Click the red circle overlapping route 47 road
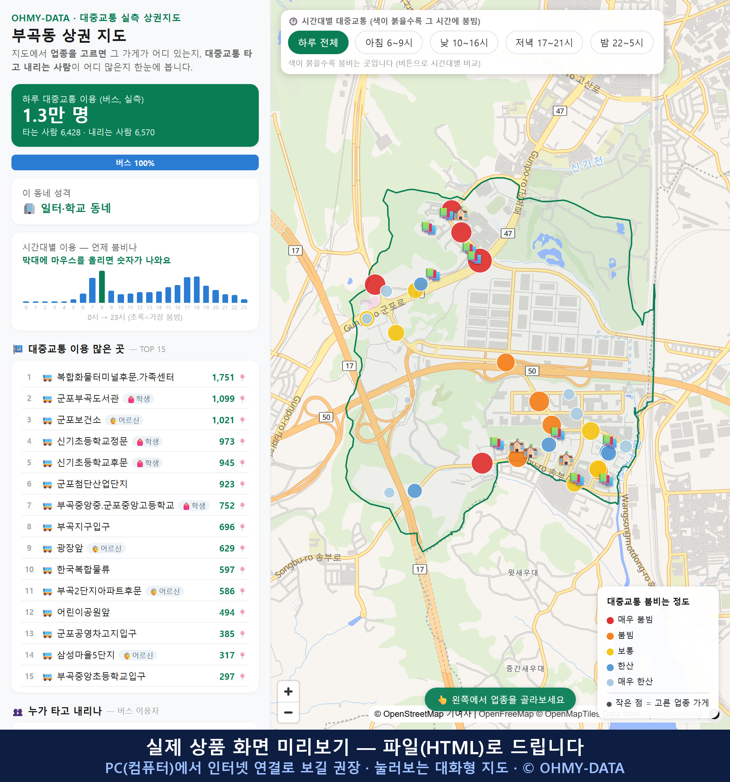 (x=480, y=260)
